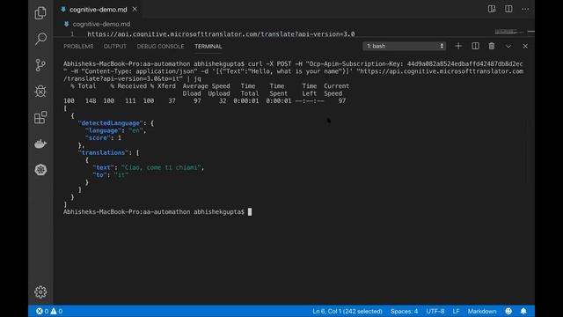Open the Extensions view
The height and width of the screenshot is (317, 563).
coord(40,117)
